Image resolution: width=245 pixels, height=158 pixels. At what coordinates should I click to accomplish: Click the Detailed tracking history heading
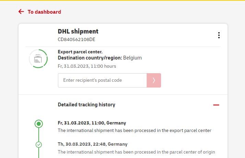click(86, 105)
